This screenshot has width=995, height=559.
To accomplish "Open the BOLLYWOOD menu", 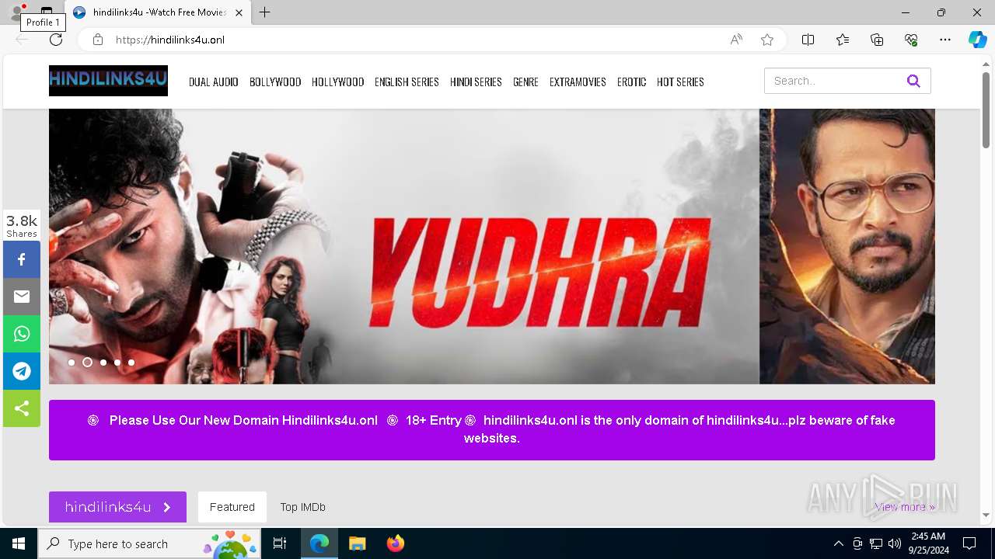I will (275, 82).
